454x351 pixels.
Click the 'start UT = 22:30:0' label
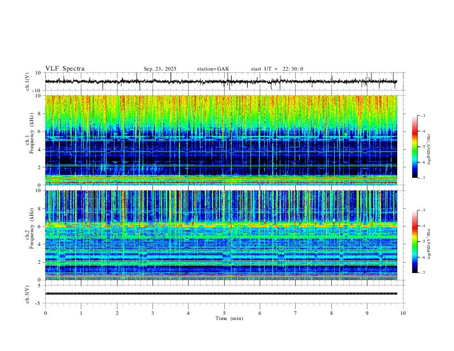pyautogui.click(x=277, y=69)
